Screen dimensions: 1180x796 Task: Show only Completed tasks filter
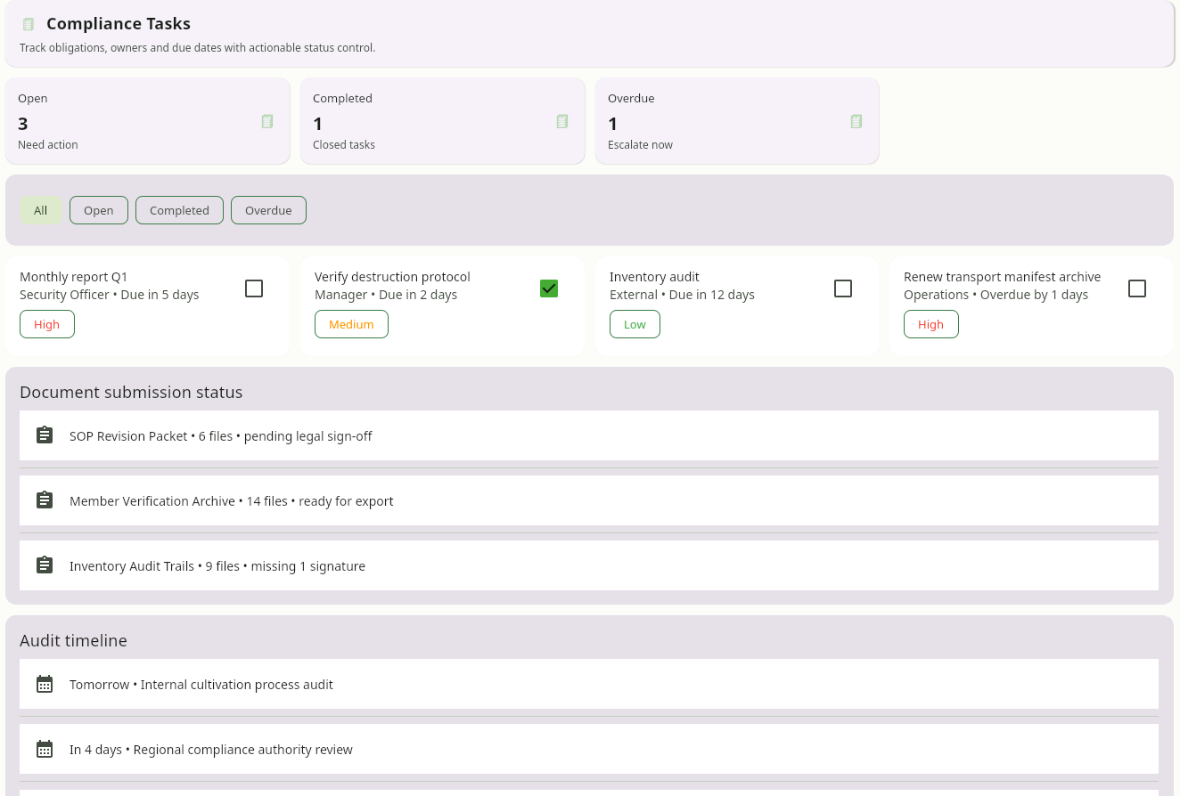tap(179, 210)
